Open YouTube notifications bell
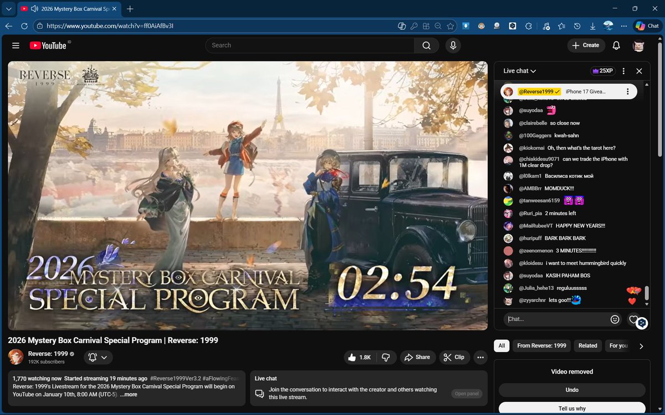The image size is (665, 415). 616,45
